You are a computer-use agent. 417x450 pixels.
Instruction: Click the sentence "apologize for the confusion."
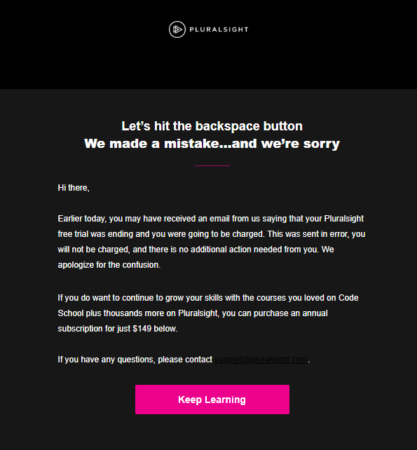click(x=109, y=265)
